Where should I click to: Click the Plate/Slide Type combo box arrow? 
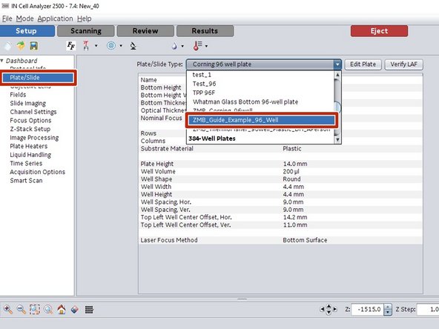337,64
